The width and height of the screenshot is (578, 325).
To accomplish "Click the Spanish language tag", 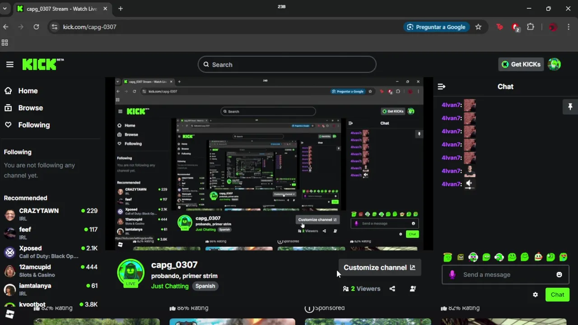I will pyautogui.click(x=205, y=286).
